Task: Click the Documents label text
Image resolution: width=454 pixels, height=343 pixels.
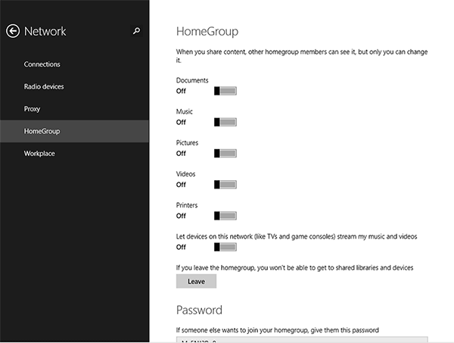Action: pos(192,80)
